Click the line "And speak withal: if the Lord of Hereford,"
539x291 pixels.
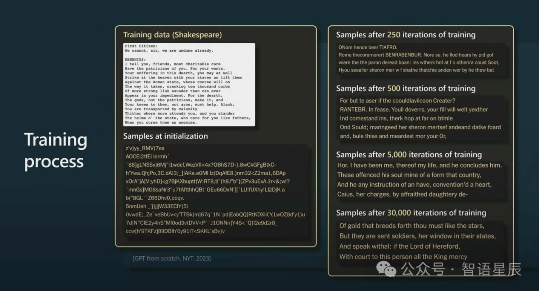click(399, 246)
